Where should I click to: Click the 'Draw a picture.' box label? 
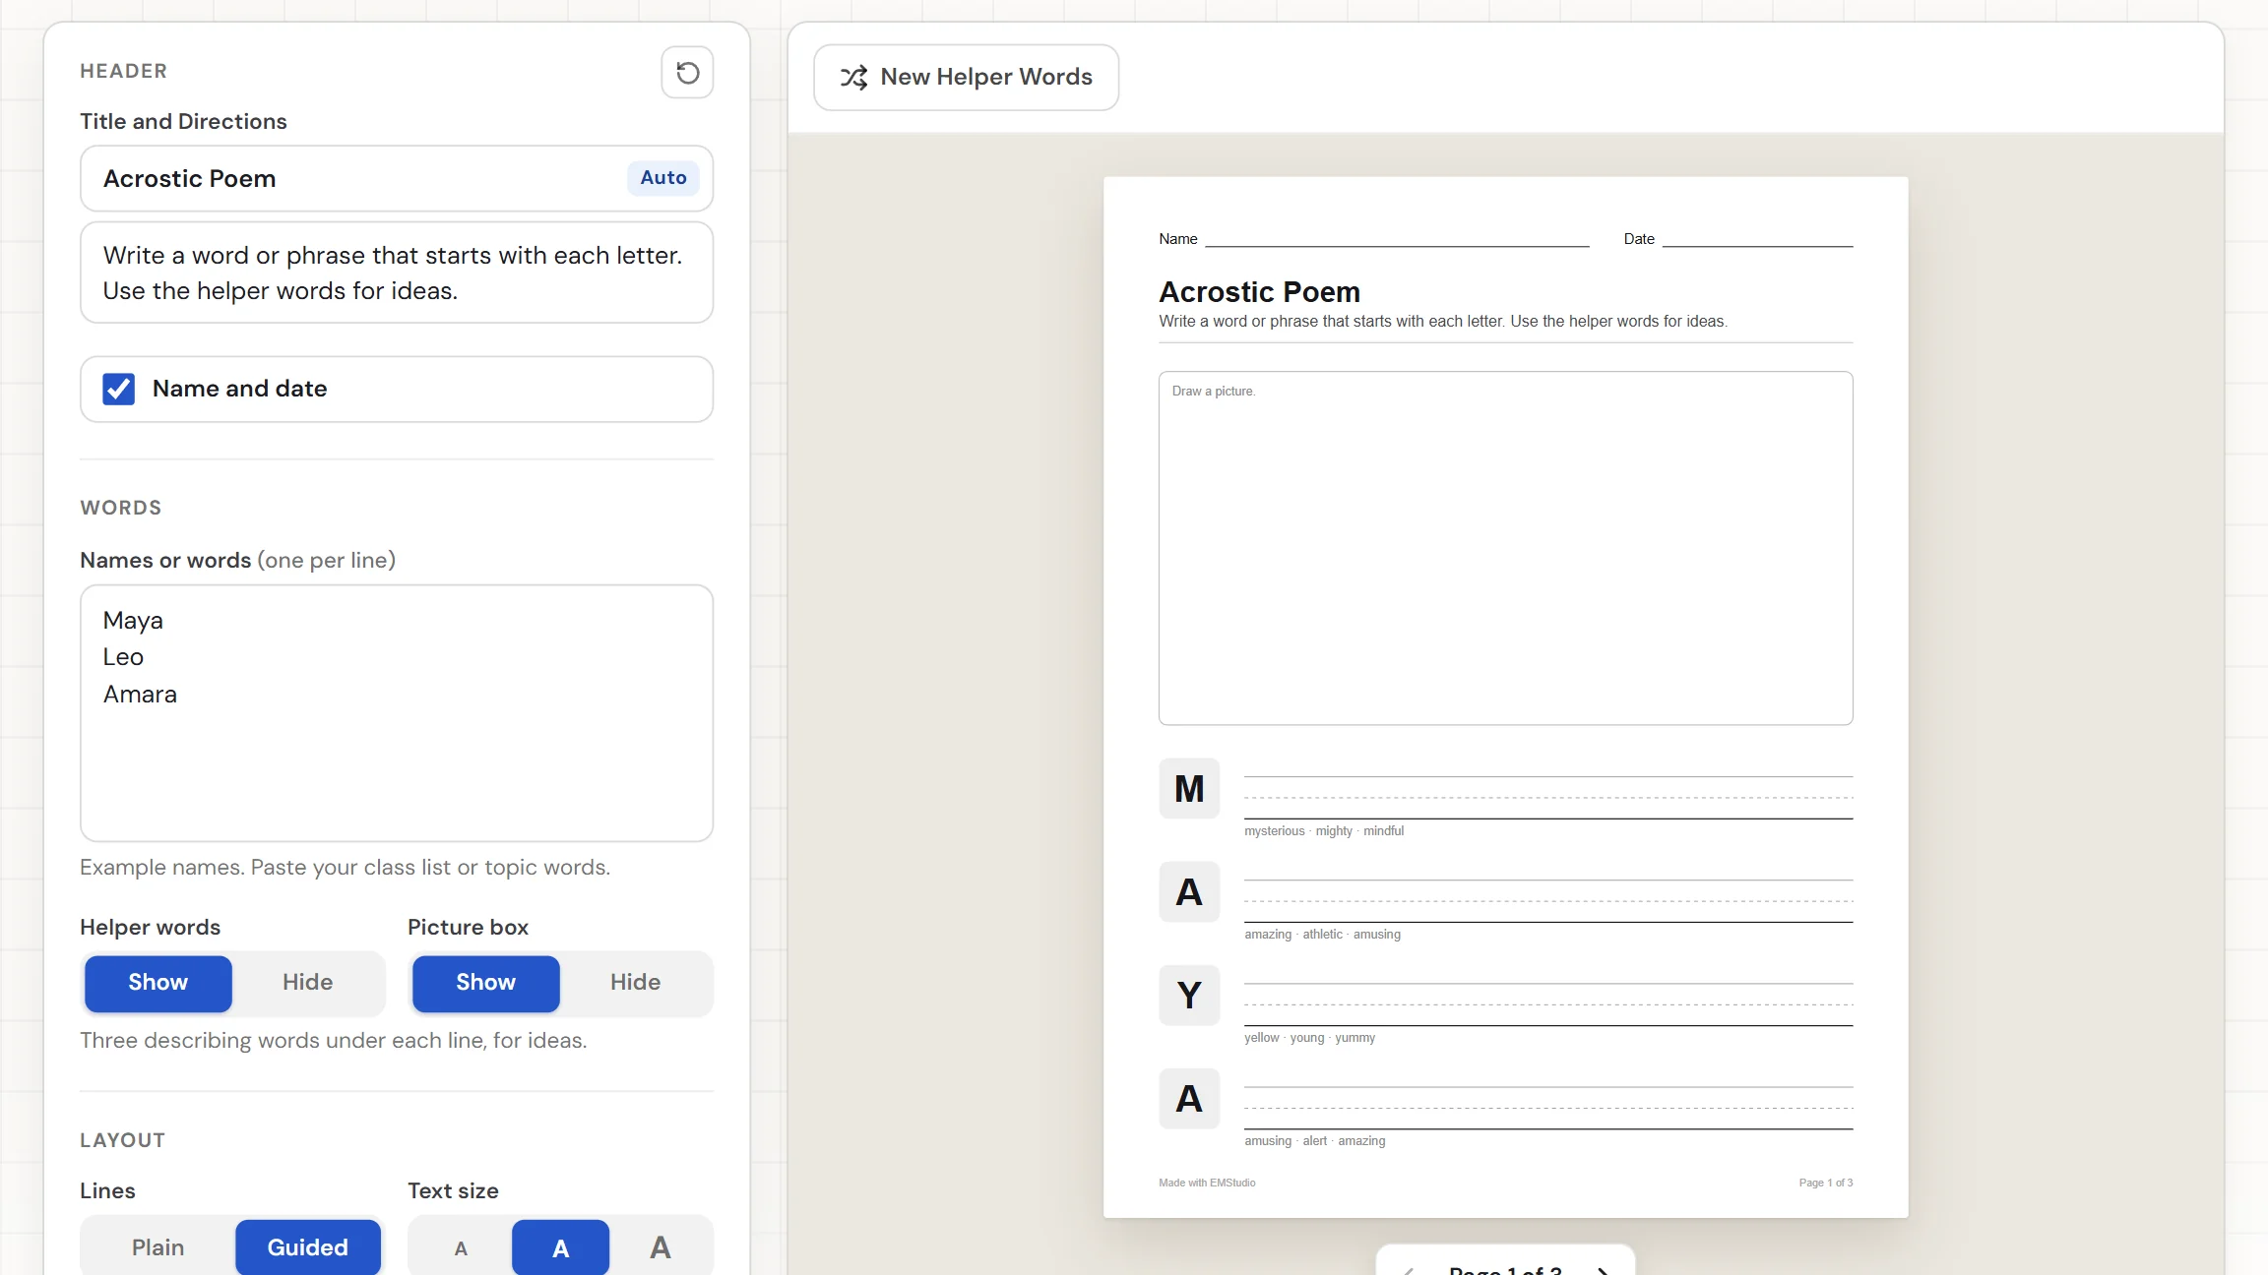(x=1214, y=392)
